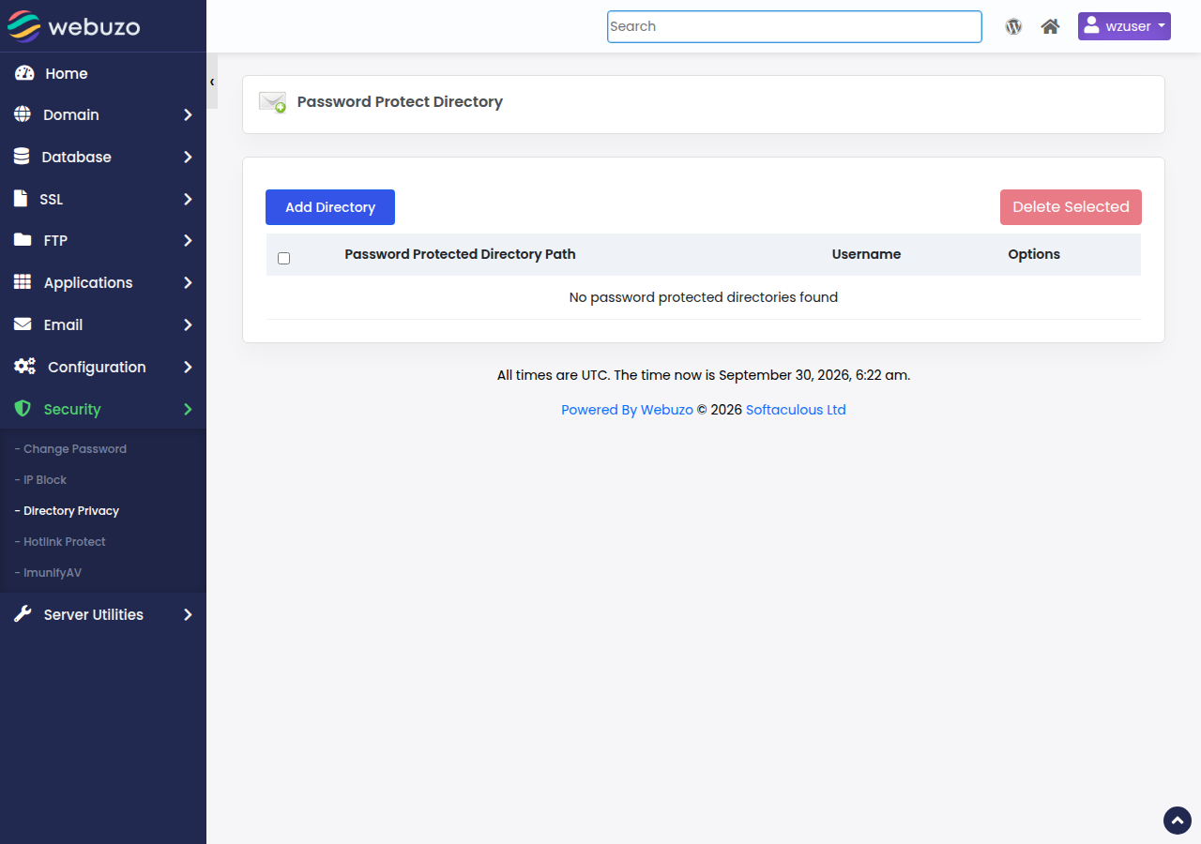Image resolution: width=1201 pixels, height=844 pixels.
Task: Click the Domain globe icon
Action: click(x=23, y=114)
